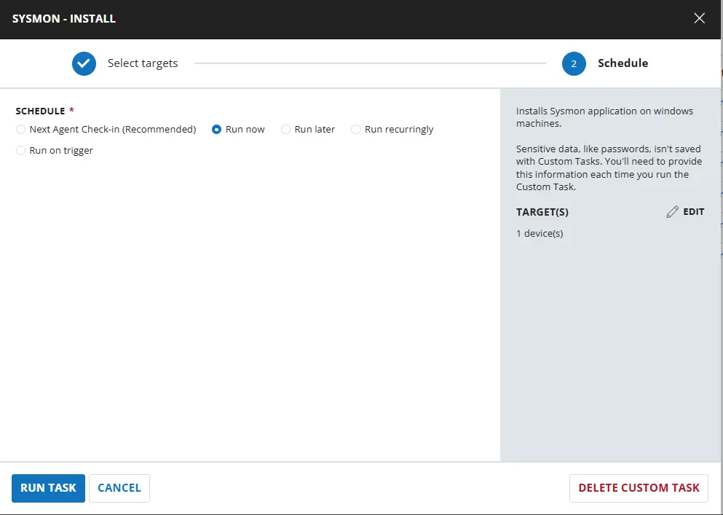The width and height of the screenshot is (723, 515).
Task: Select Next Agent Check-in (Recommended) option
Action: click(20, 130)
